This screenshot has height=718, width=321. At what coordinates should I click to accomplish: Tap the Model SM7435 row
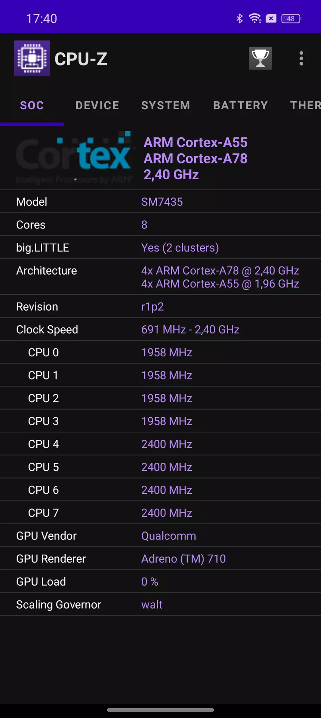(160, 202)
